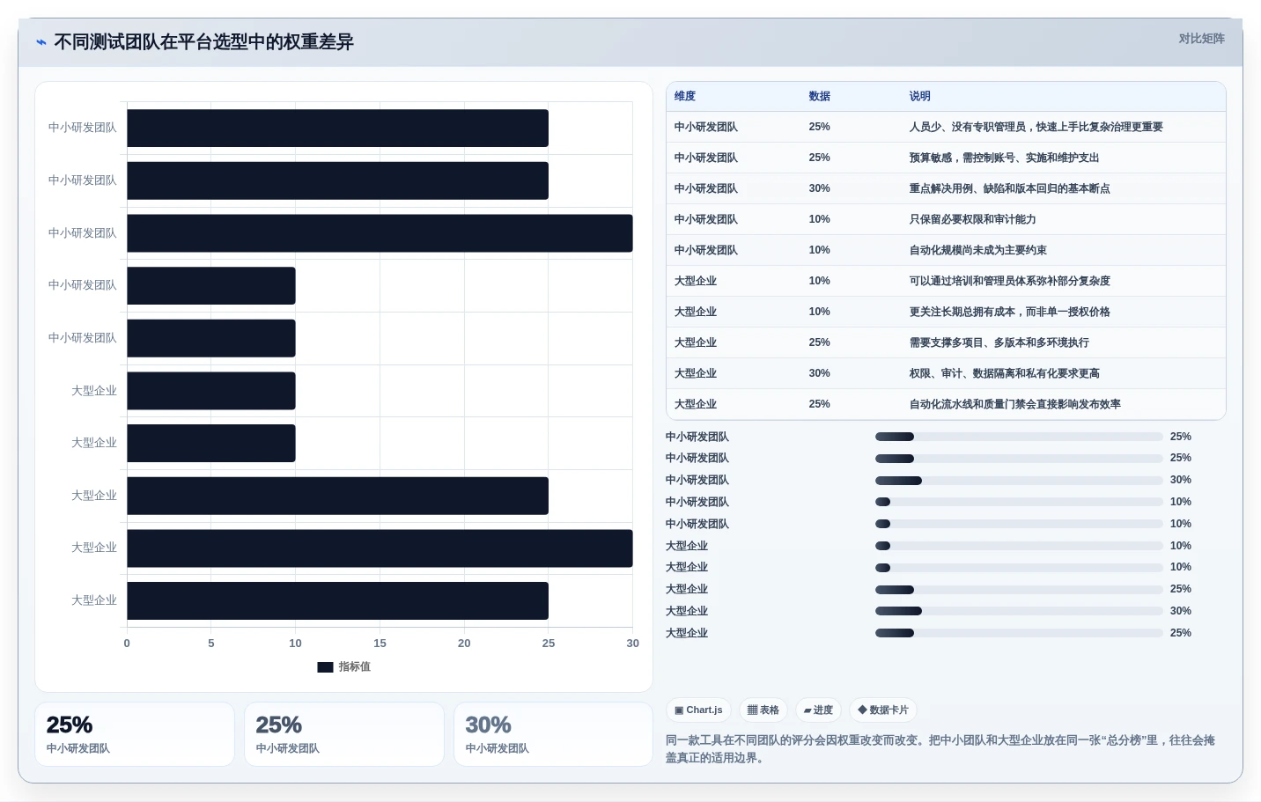The width and height of the screenshot is (1261, 802).
Task: Click 30% cell in 权限、审计 table row
Action: [819, 373]
